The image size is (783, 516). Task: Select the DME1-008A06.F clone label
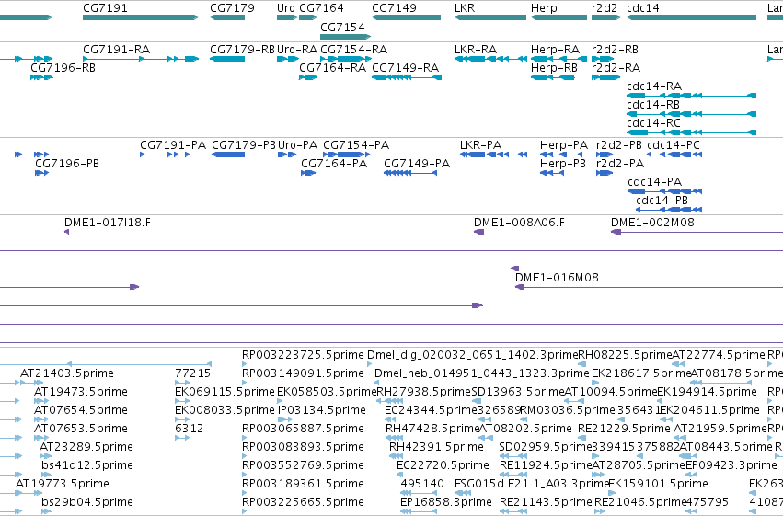click(x=519, y=223)
